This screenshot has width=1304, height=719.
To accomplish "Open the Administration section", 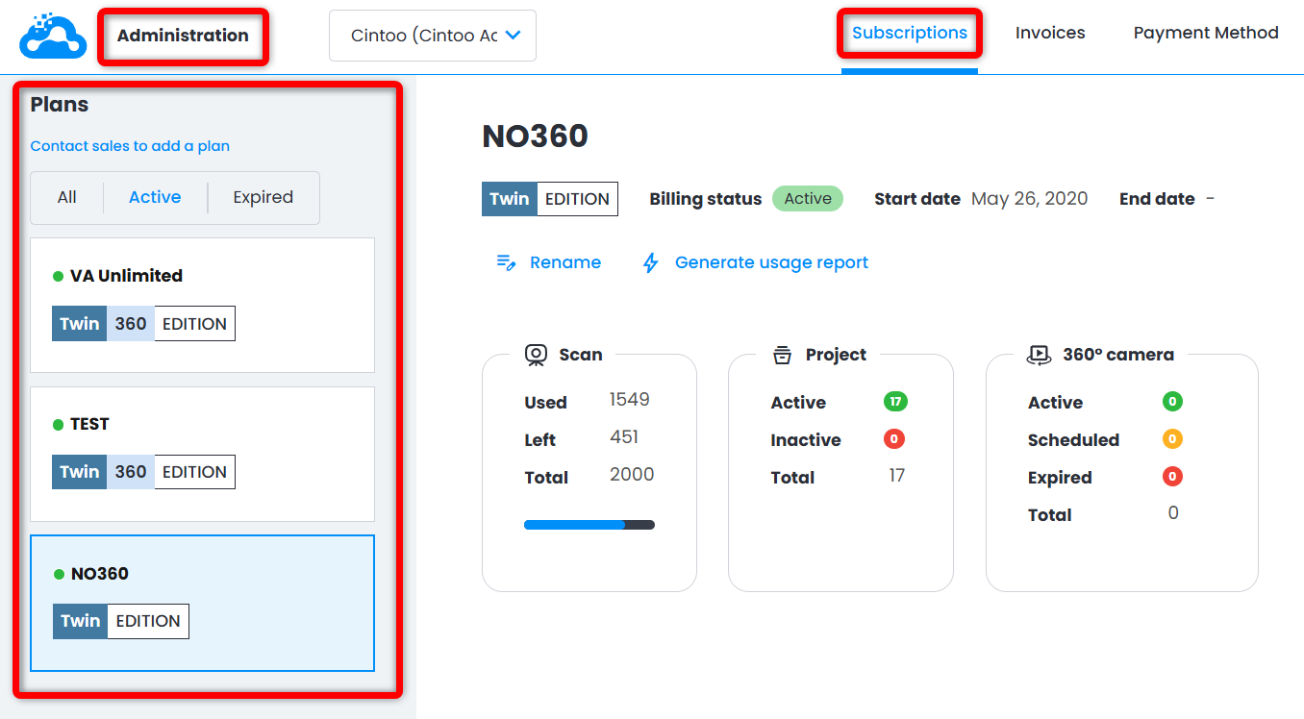I will tap(183, 36).
